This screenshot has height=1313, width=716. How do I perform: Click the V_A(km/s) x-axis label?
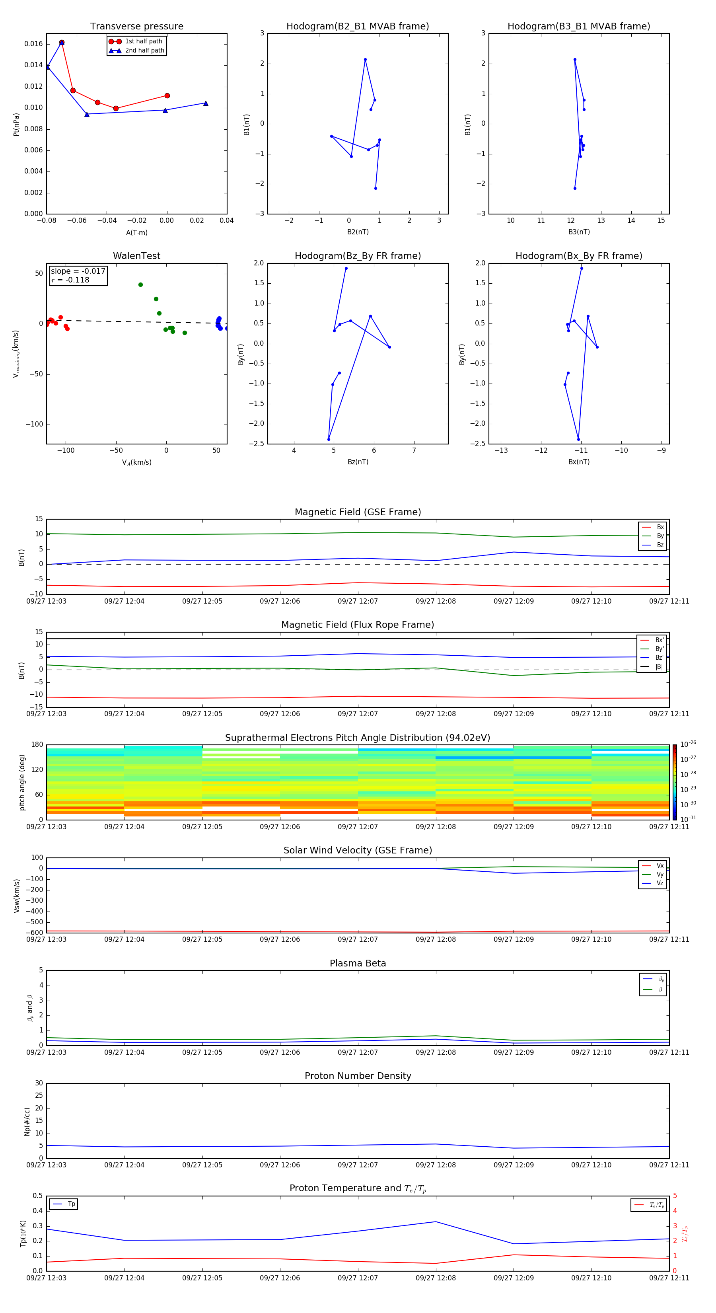[x=136, y=462]
